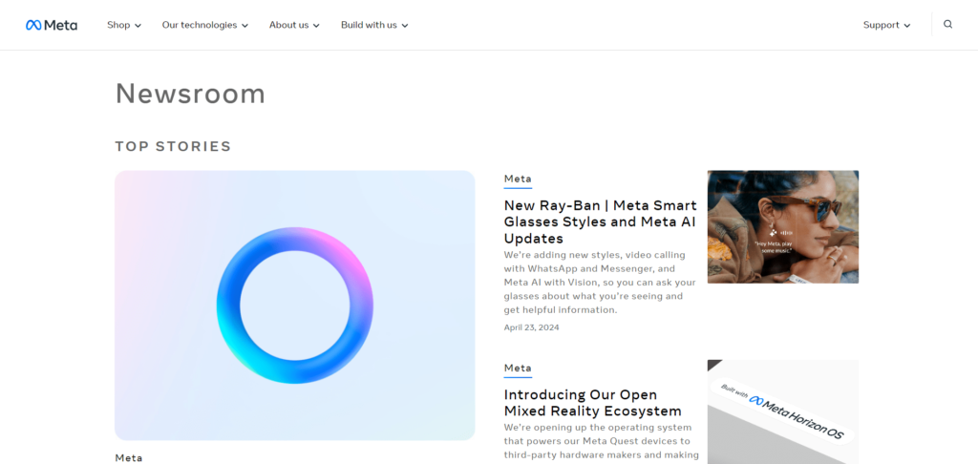The width and height of the screenshot is (978, 464).
Task: Open Our technologies menu
Action: pyautogui.click(x=205, y=25)
